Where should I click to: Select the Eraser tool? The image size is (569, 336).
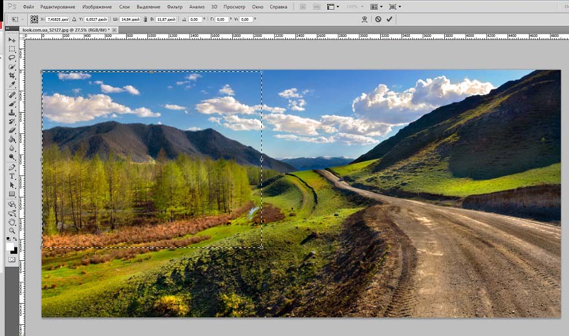pyautogui.click(x=12, y=130)
